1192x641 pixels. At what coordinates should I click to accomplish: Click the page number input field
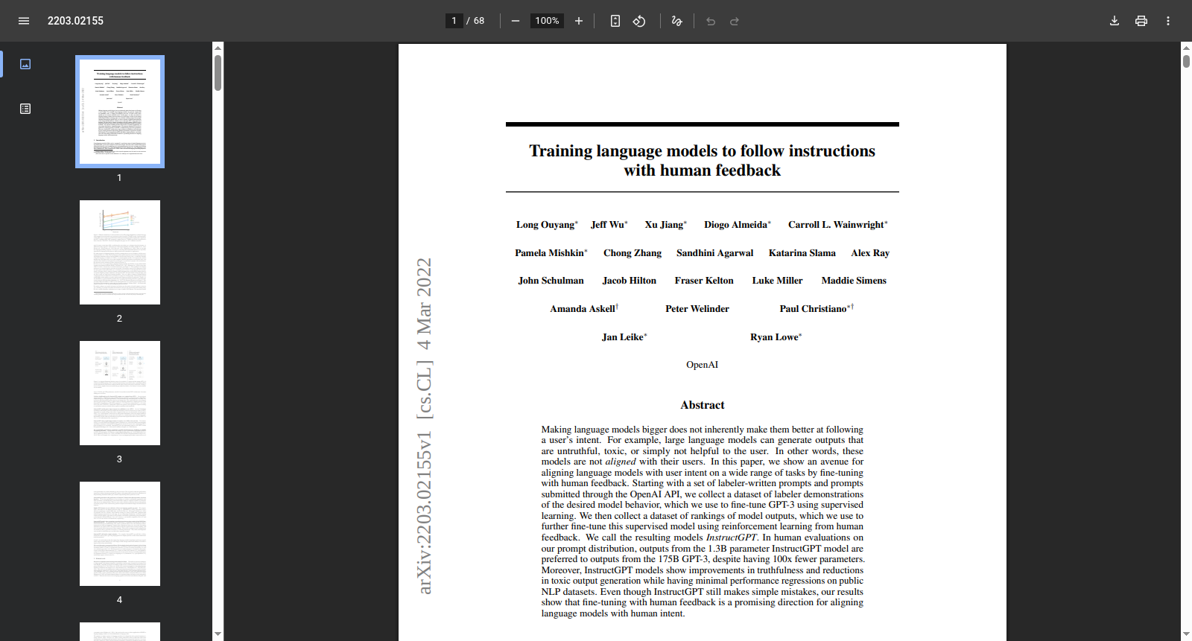point(454,21)
